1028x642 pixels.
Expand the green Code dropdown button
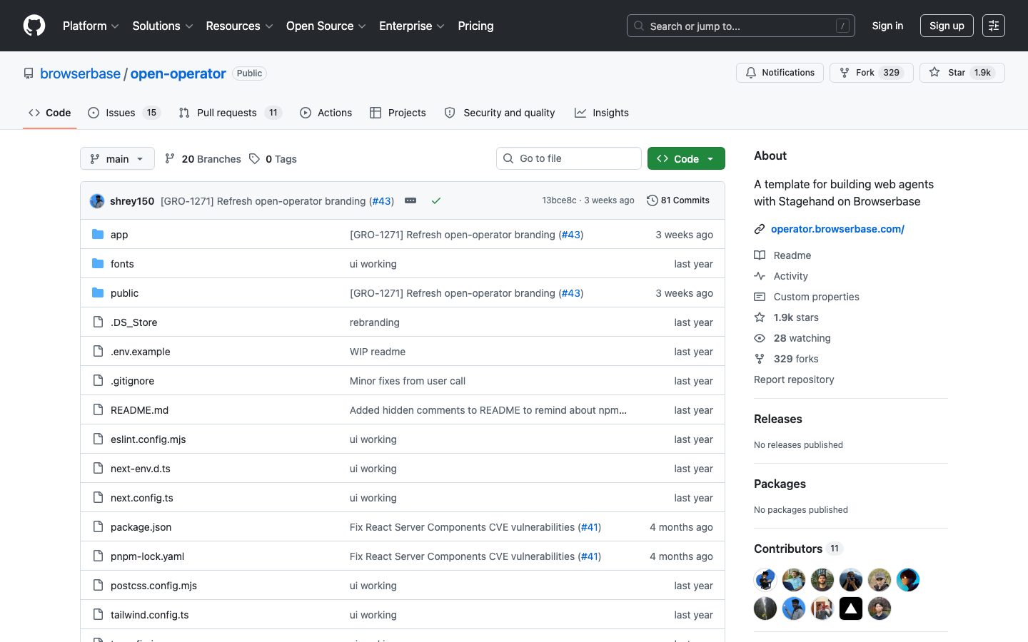coord(686,158)
